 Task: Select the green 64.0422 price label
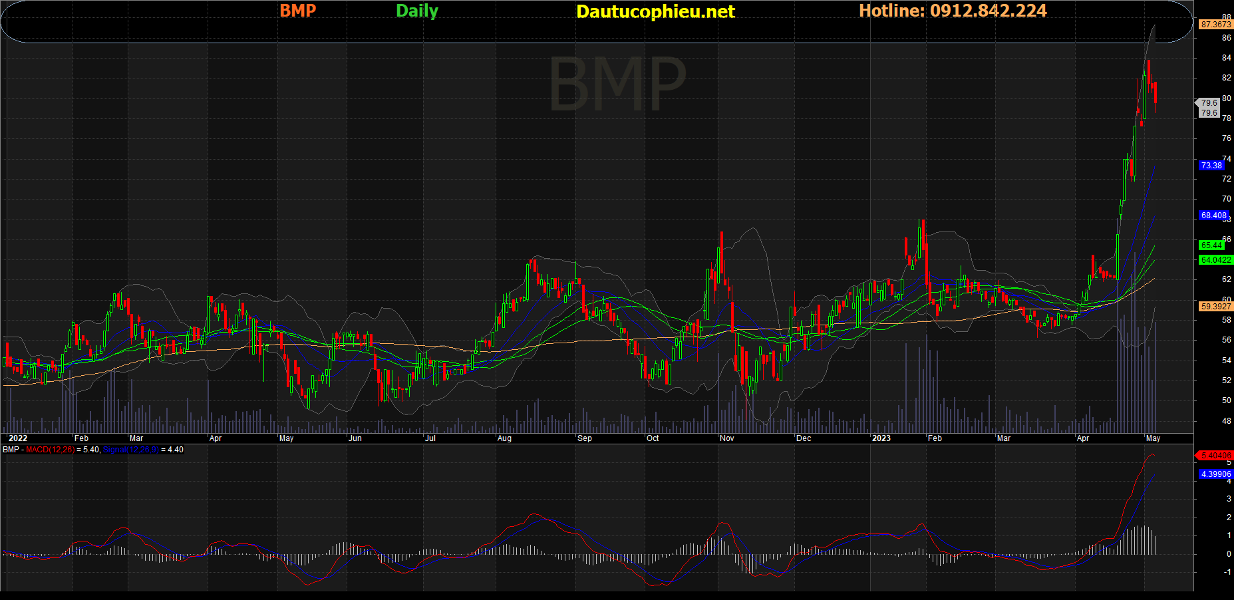[1215, 260]
